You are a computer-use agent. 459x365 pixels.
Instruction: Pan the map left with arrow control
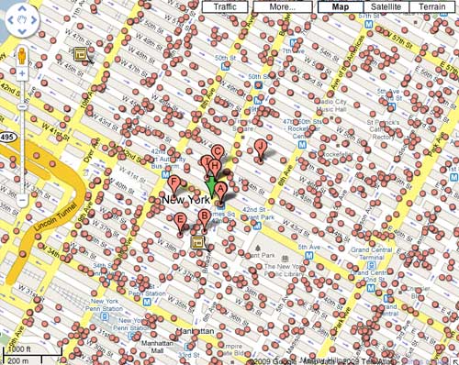11,20
